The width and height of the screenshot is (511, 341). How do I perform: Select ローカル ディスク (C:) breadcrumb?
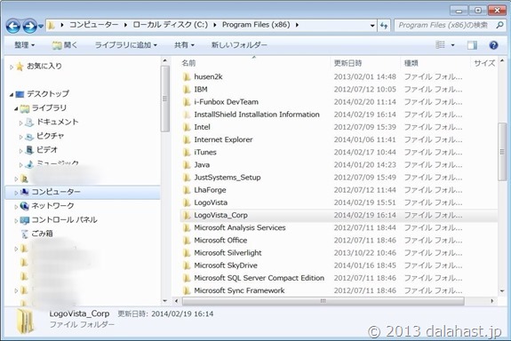(x=170, y=25)
